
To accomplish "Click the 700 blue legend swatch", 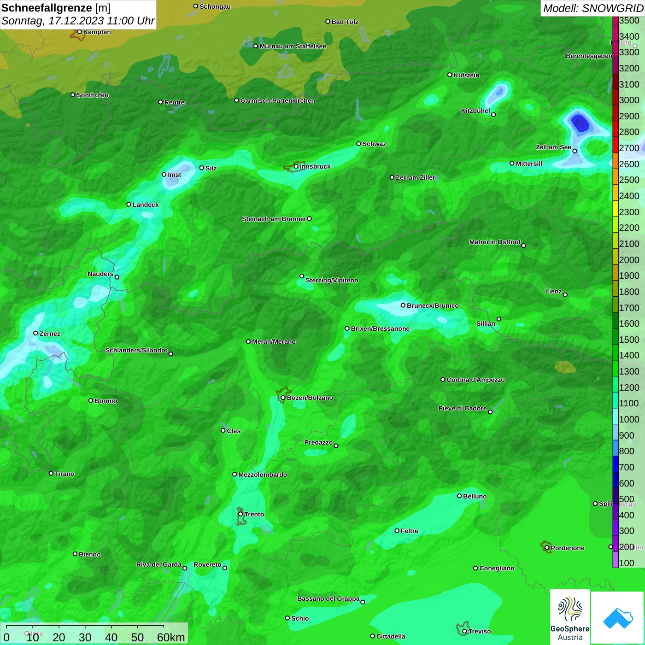I will [x=616, y=464].
